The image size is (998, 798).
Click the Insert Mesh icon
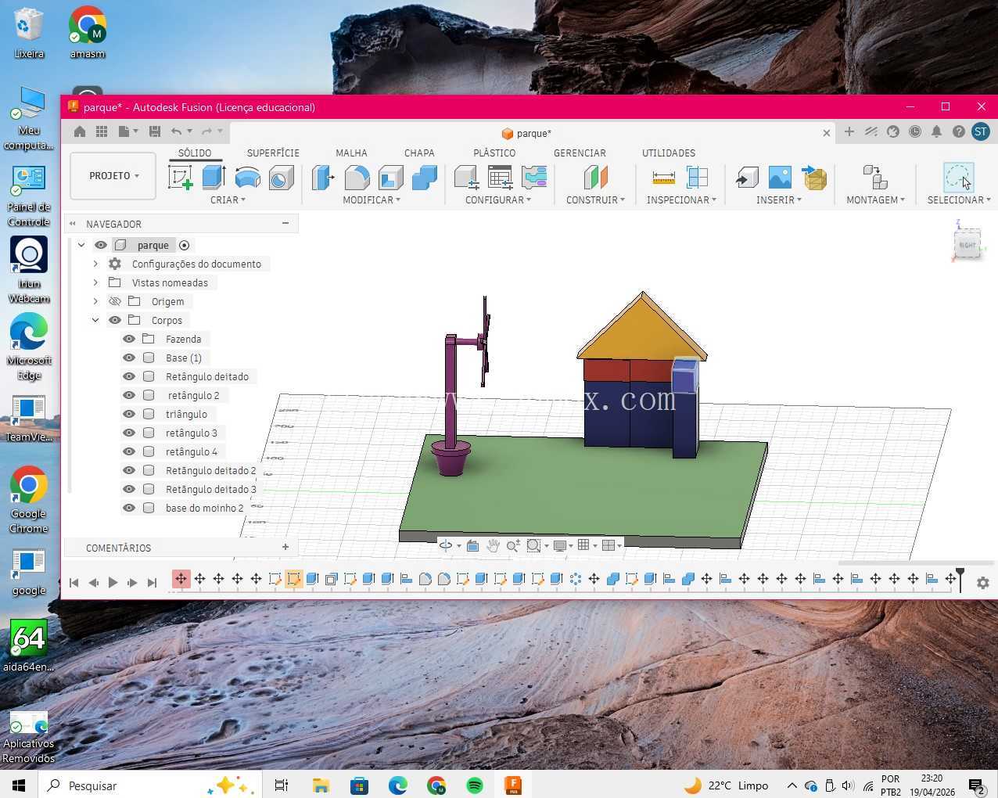point(814,178)
